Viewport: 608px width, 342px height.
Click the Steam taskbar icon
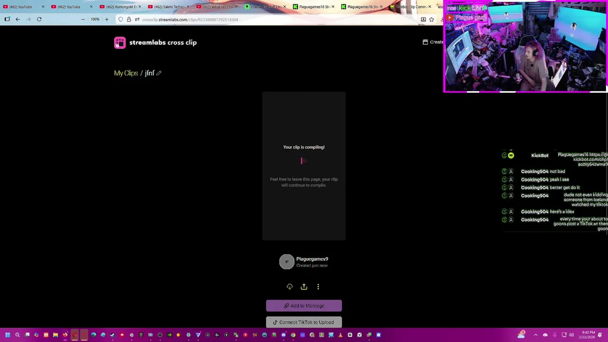(x=113, y=335)
